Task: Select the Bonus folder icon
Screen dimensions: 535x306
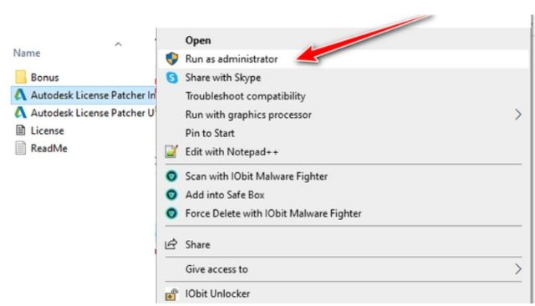Action: tap(20, 77)
